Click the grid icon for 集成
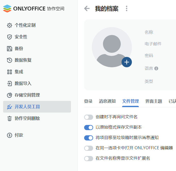Screen dimensions: 176x171 [10, 72]
